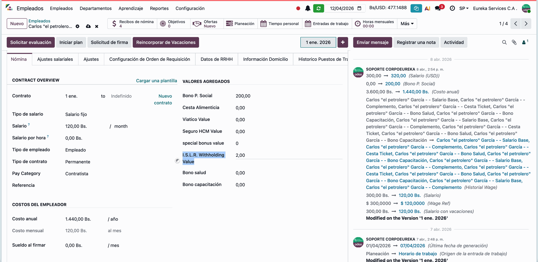Image resolution: width=538 pixels, height=262 pixels.
Task: Open the conversations chat bubble icon
Action: coord(438,8)
